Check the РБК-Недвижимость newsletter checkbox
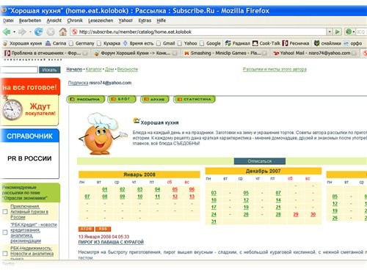Image resolution: width=367 pixels, height=275 pixels. 5,253
